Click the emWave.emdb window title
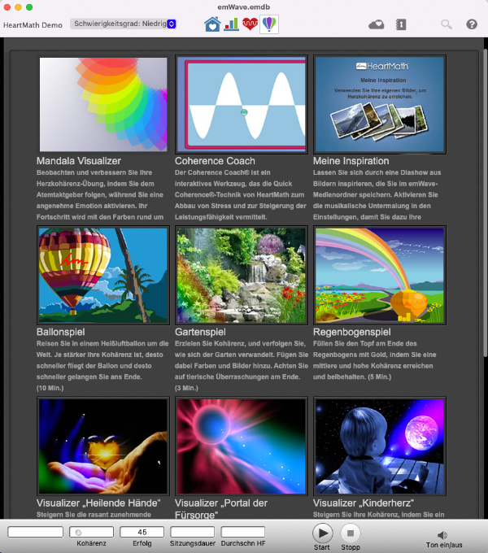 tap(244, 7)
